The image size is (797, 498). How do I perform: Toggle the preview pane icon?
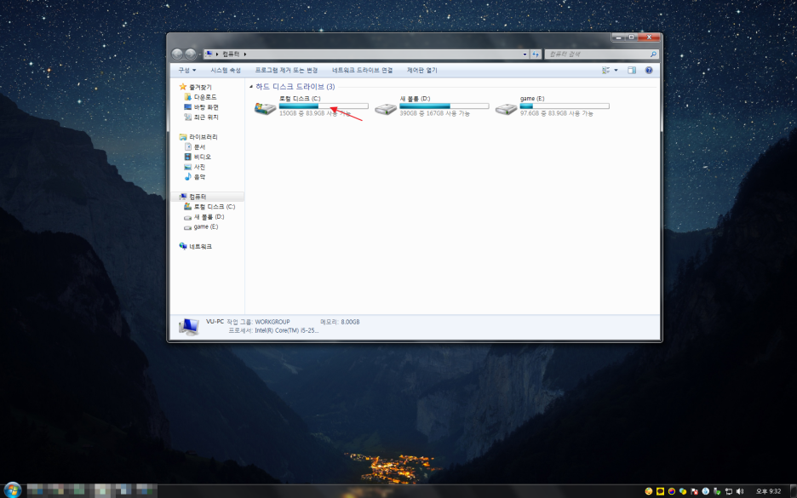pyautogui.click(x=632, y=70)
